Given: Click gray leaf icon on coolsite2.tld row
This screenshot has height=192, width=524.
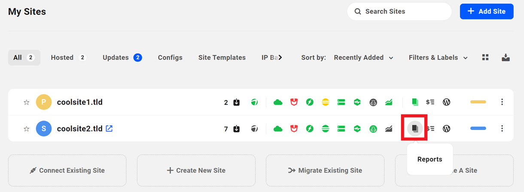Looking at the screenshot, I should (254, 129).
